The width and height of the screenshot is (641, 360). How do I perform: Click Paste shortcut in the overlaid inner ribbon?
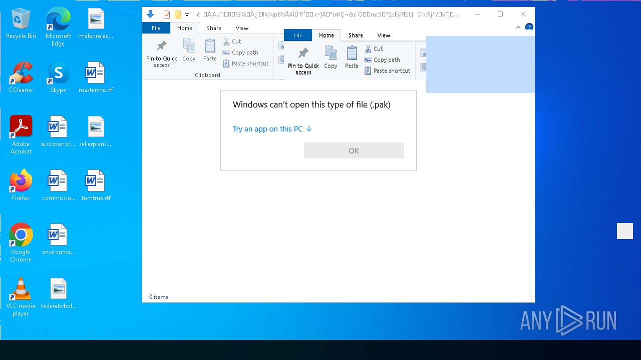tap(388, 70)
